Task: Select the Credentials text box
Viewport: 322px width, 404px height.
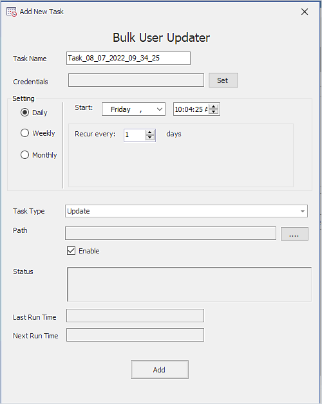Action: pyautogui.click(x=137, y=80)
